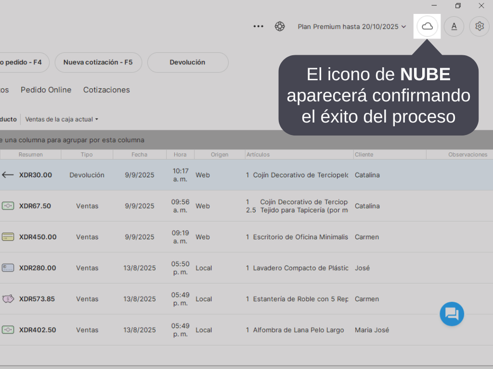Click Estantería de Roble con 5 Rep item

click(x=300, y=299)
